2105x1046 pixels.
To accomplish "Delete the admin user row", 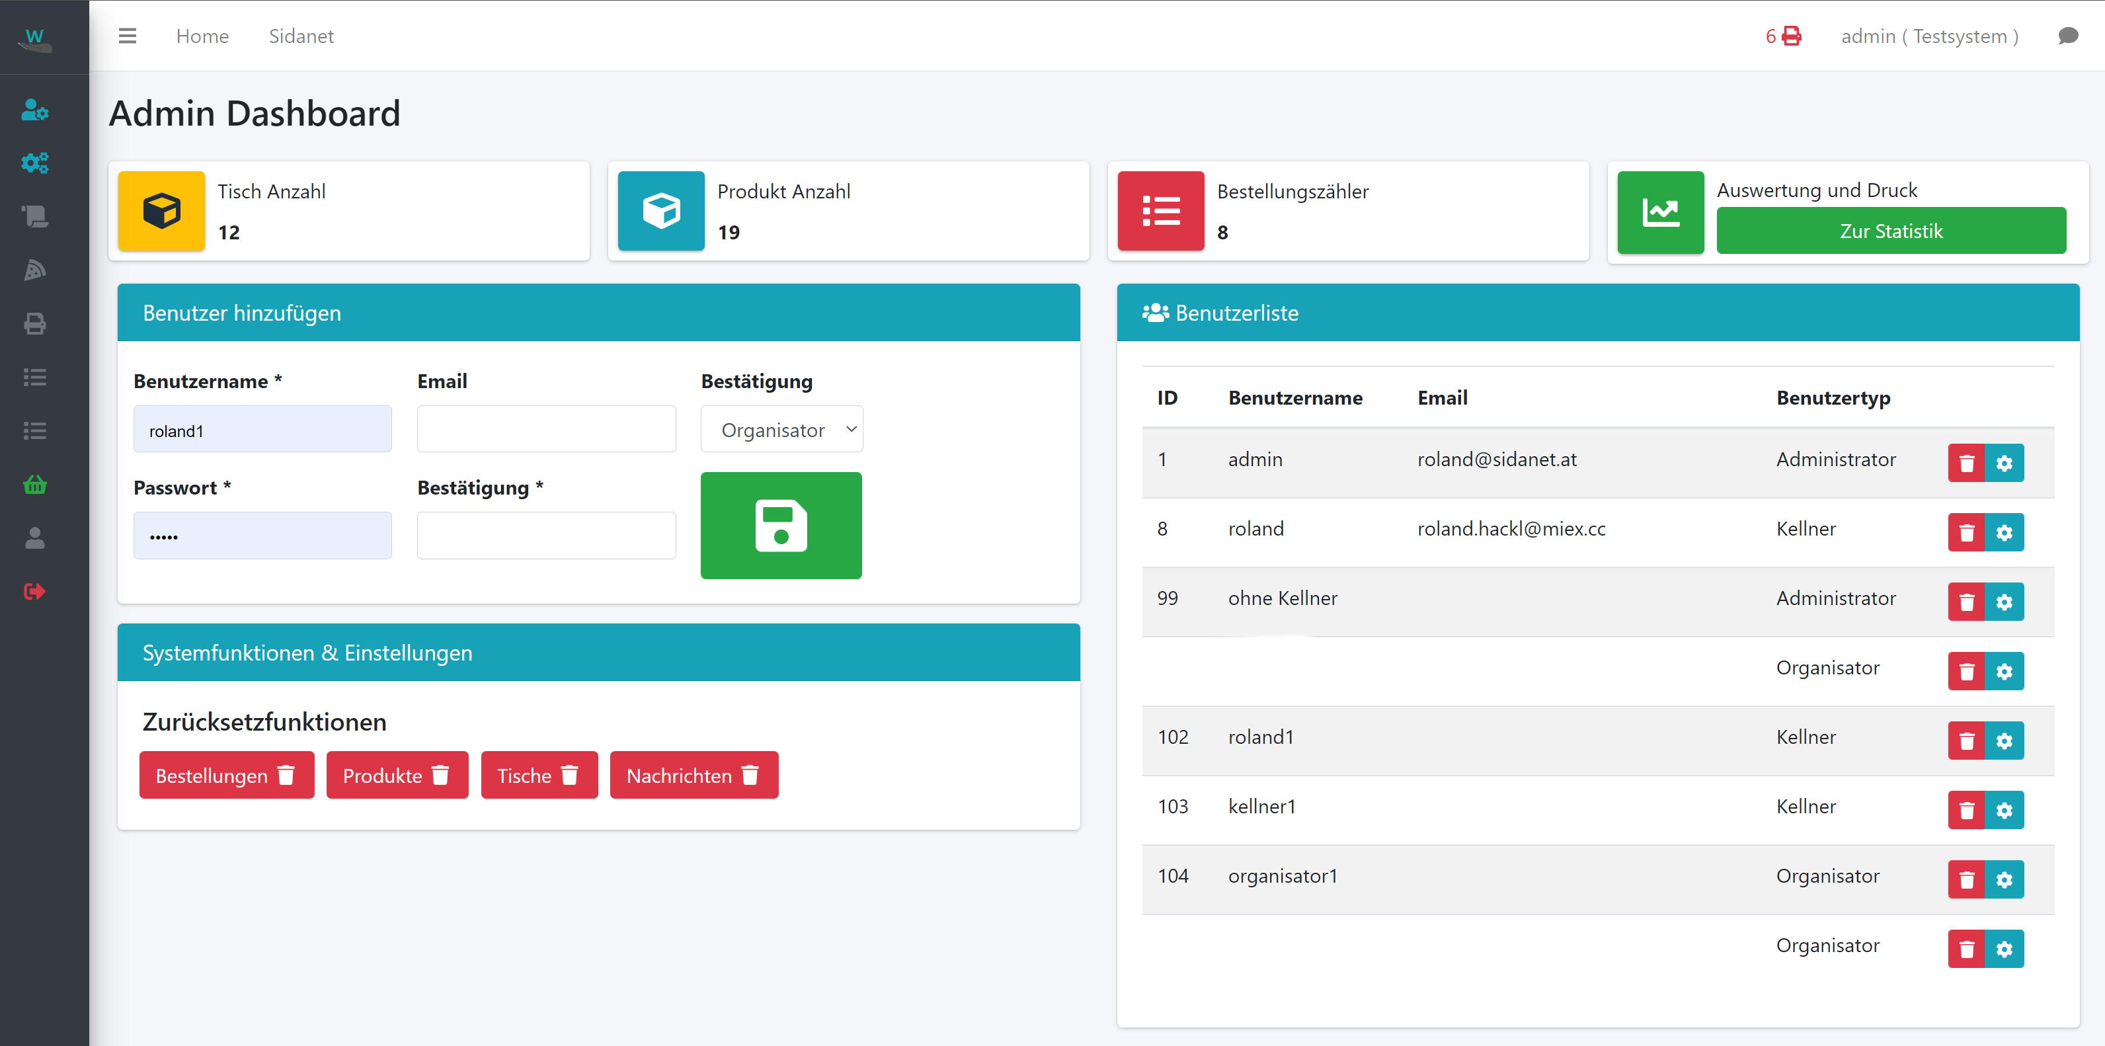I will [x=1966, y=463].
